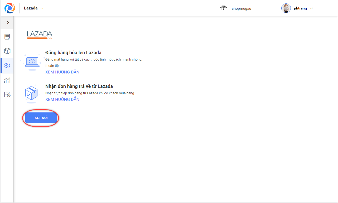Image resolution: width=338 pixels, height=203 pixels.
Task: Click the heading Đăng hàng hóa lên Lazada
Action: 73,52
